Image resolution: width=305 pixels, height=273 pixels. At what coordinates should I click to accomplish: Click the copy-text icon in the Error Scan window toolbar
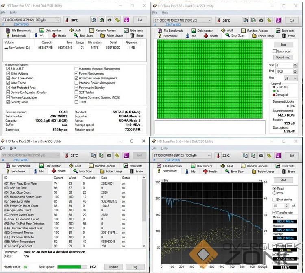[245, 20]
